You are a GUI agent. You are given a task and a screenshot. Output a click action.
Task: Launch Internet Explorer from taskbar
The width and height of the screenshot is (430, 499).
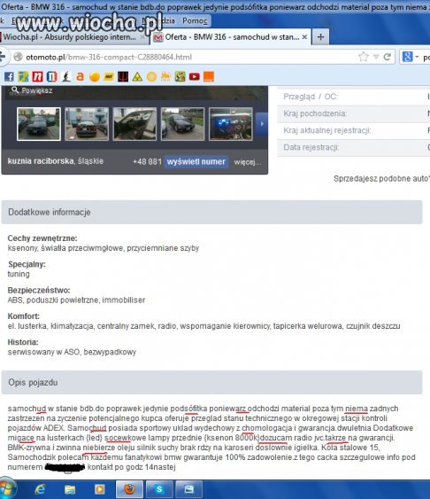[x=40, y=489]
